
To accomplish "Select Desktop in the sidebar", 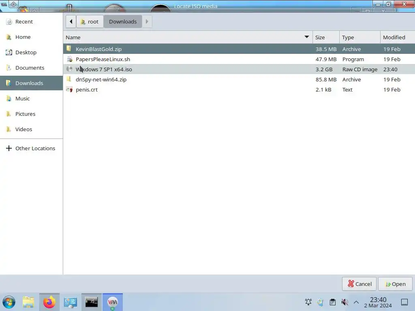I will [x=31, y=52].
